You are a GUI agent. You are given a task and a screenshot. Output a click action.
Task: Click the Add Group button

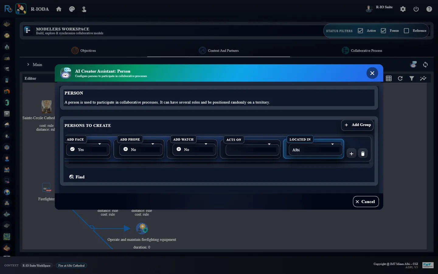(x=357, y=125)
